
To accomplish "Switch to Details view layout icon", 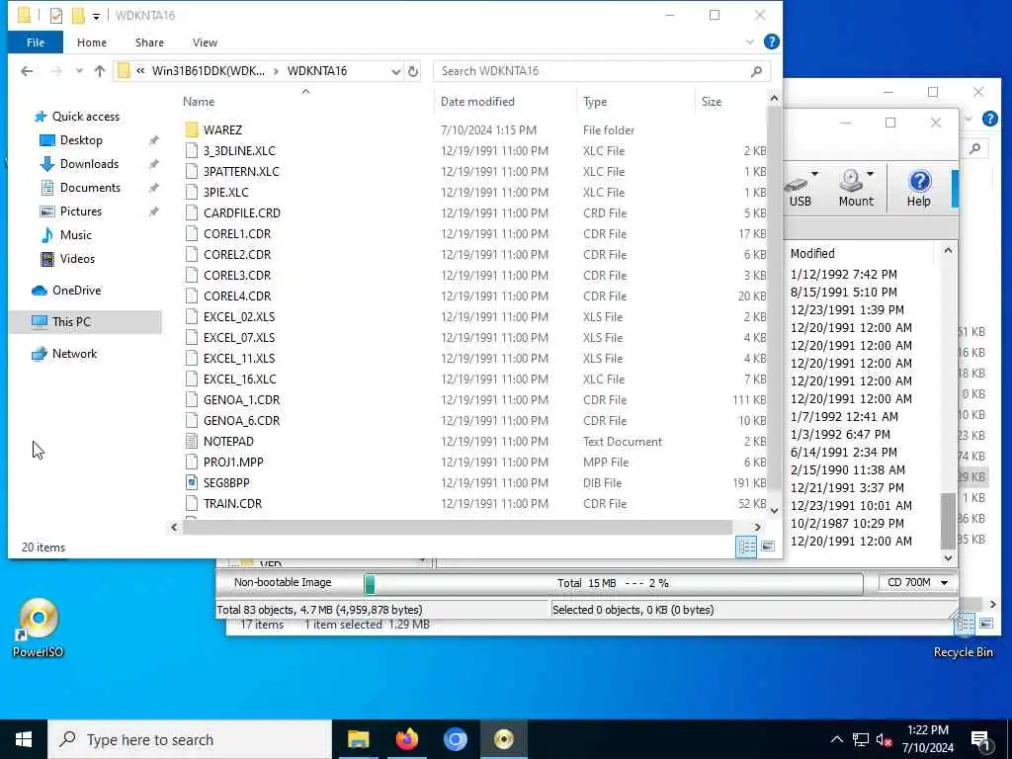I will pyautogui.click(x=746, y=547).
